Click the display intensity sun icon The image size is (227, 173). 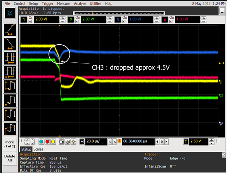(x=74, y=142)
